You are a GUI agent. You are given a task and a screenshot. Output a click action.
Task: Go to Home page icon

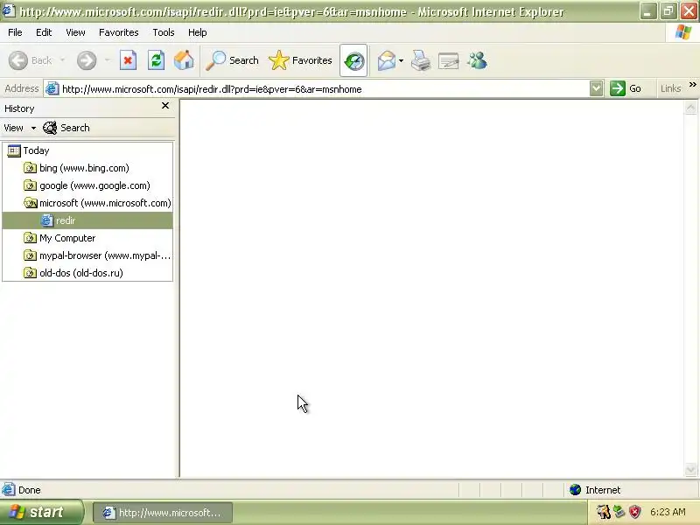[184, 60]
